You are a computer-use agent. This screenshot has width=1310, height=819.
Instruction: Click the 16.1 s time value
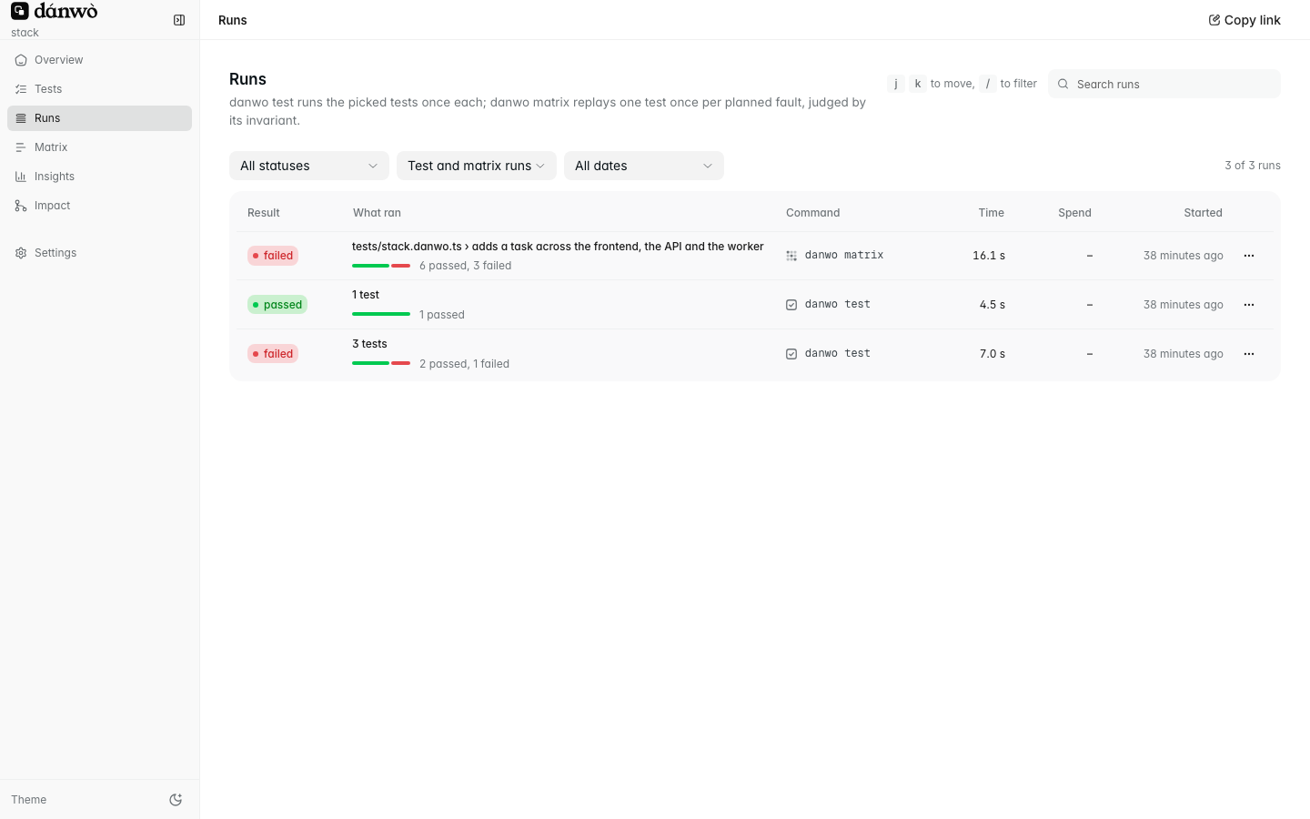(989, 256)
